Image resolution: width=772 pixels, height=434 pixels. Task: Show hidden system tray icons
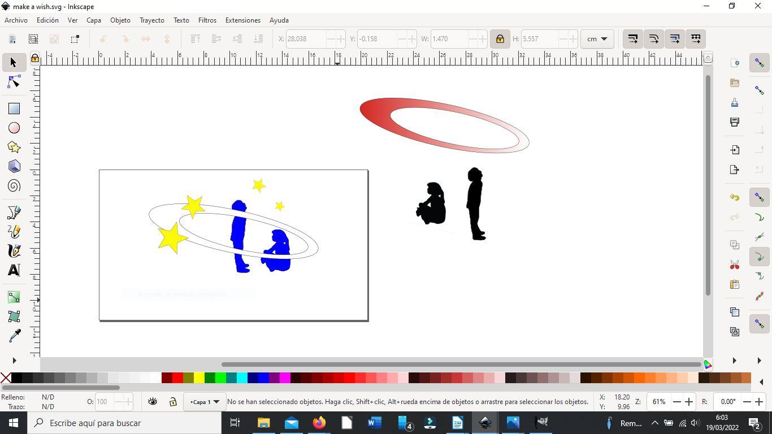[x=654, y=423]
